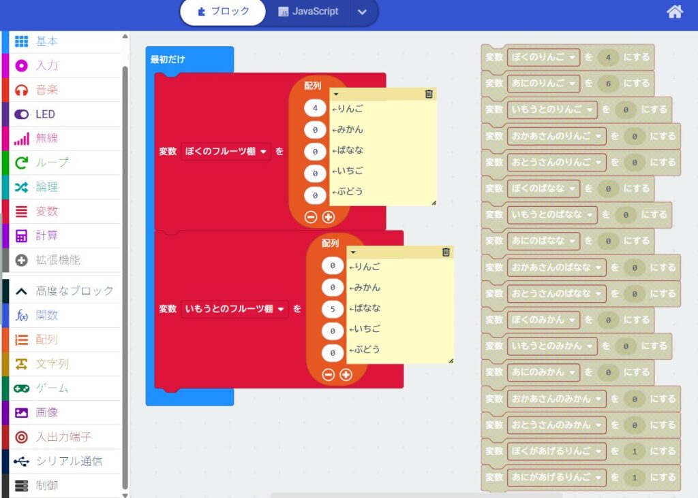Open the 音楽 (Music) headphone icon
Screen dimensions: 698x498
pos(21,90)
